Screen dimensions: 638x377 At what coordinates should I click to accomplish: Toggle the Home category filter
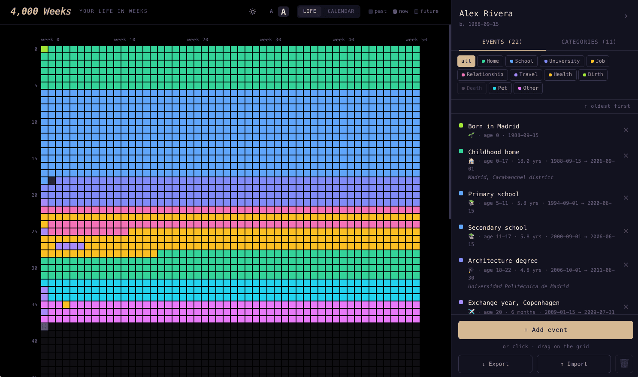(490, 61)
